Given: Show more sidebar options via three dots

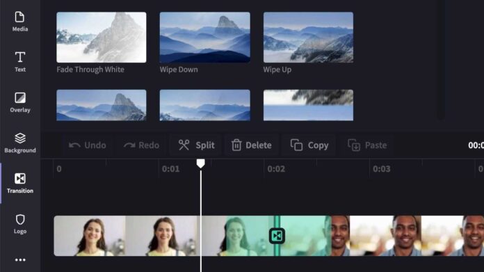Looking at the screenshot, I should 20,260.
